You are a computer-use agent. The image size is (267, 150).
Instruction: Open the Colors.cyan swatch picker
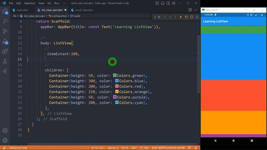[117, 102]
